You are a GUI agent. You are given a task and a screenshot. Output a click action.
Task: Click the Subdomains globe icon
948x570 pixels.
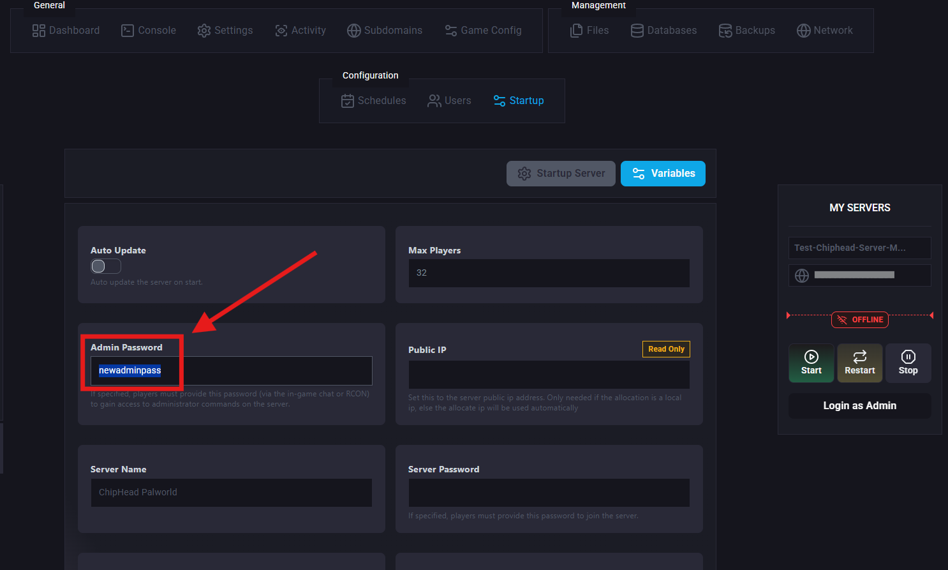[354, 31]
